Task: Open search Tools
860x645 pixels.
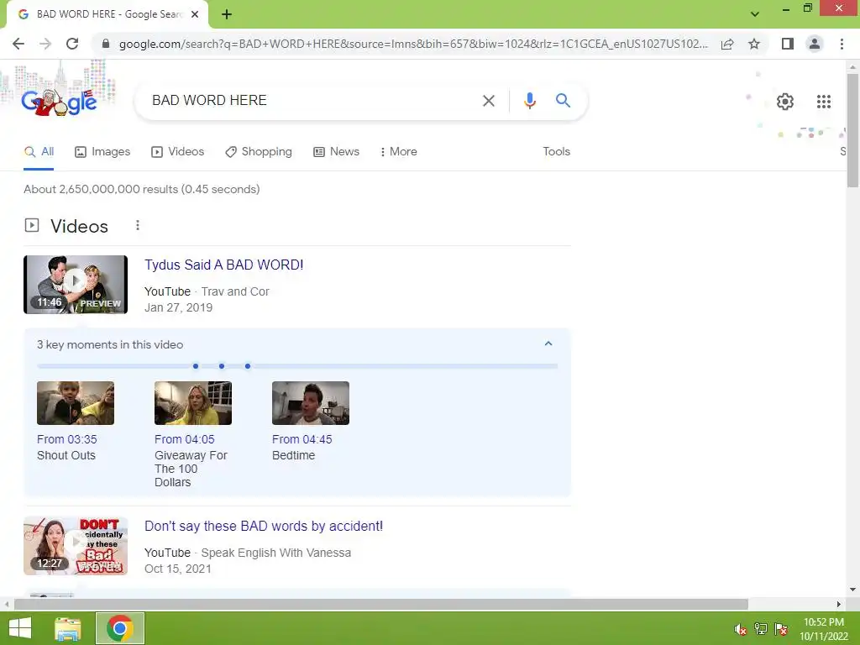Action: tap(556, 152)
